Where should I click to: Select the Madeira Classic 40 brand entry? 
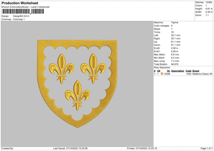point(202,74)
